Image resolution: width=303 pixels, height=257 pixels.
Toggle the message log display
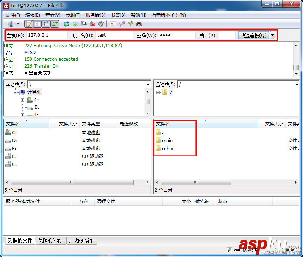click(x=29, y=23)
